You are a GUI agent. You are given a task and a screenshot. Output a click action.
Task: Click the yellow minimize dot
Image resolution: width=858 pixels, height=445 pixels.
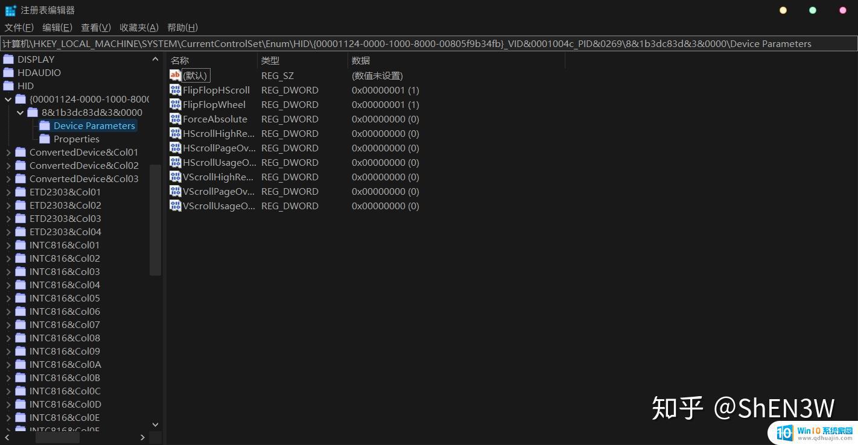[x=783, y=10]
